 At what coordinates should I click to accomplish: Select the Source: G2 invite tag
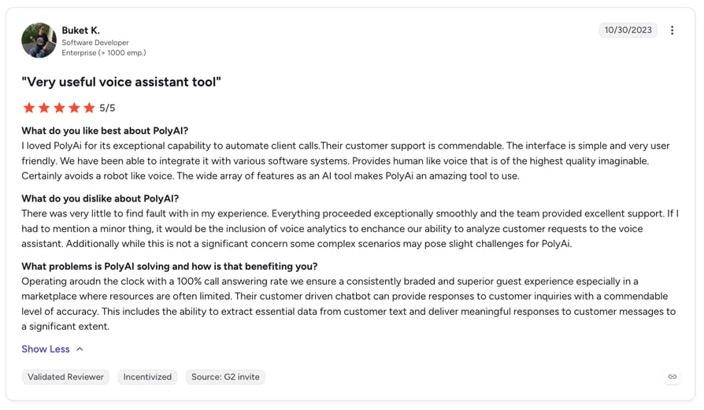(225, 377)
